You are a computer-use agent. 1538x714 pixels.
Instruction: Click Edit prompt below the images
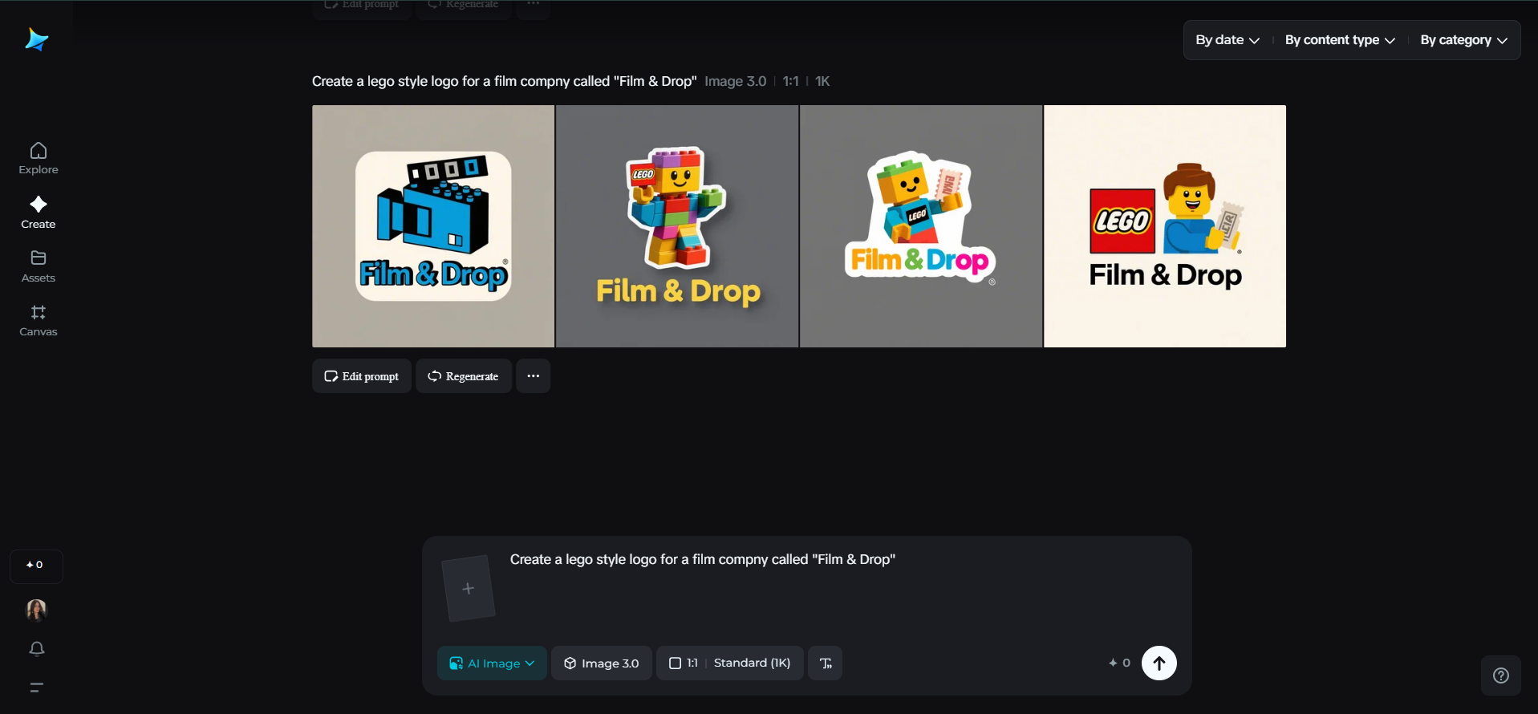tap(362, 375)
